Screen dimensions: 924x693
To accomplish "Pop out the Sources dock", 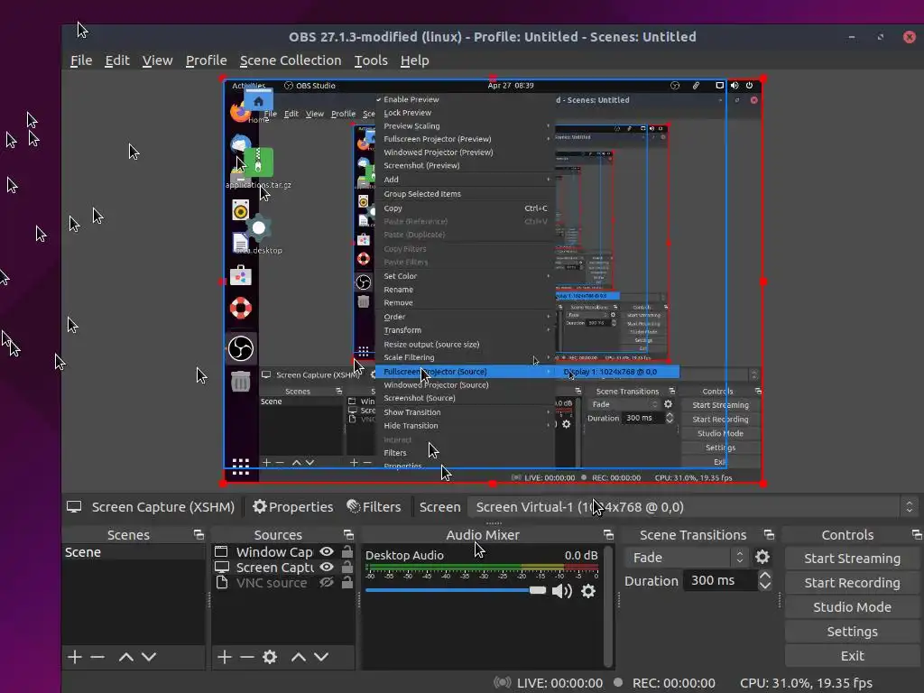I will [x=349, y=534].
